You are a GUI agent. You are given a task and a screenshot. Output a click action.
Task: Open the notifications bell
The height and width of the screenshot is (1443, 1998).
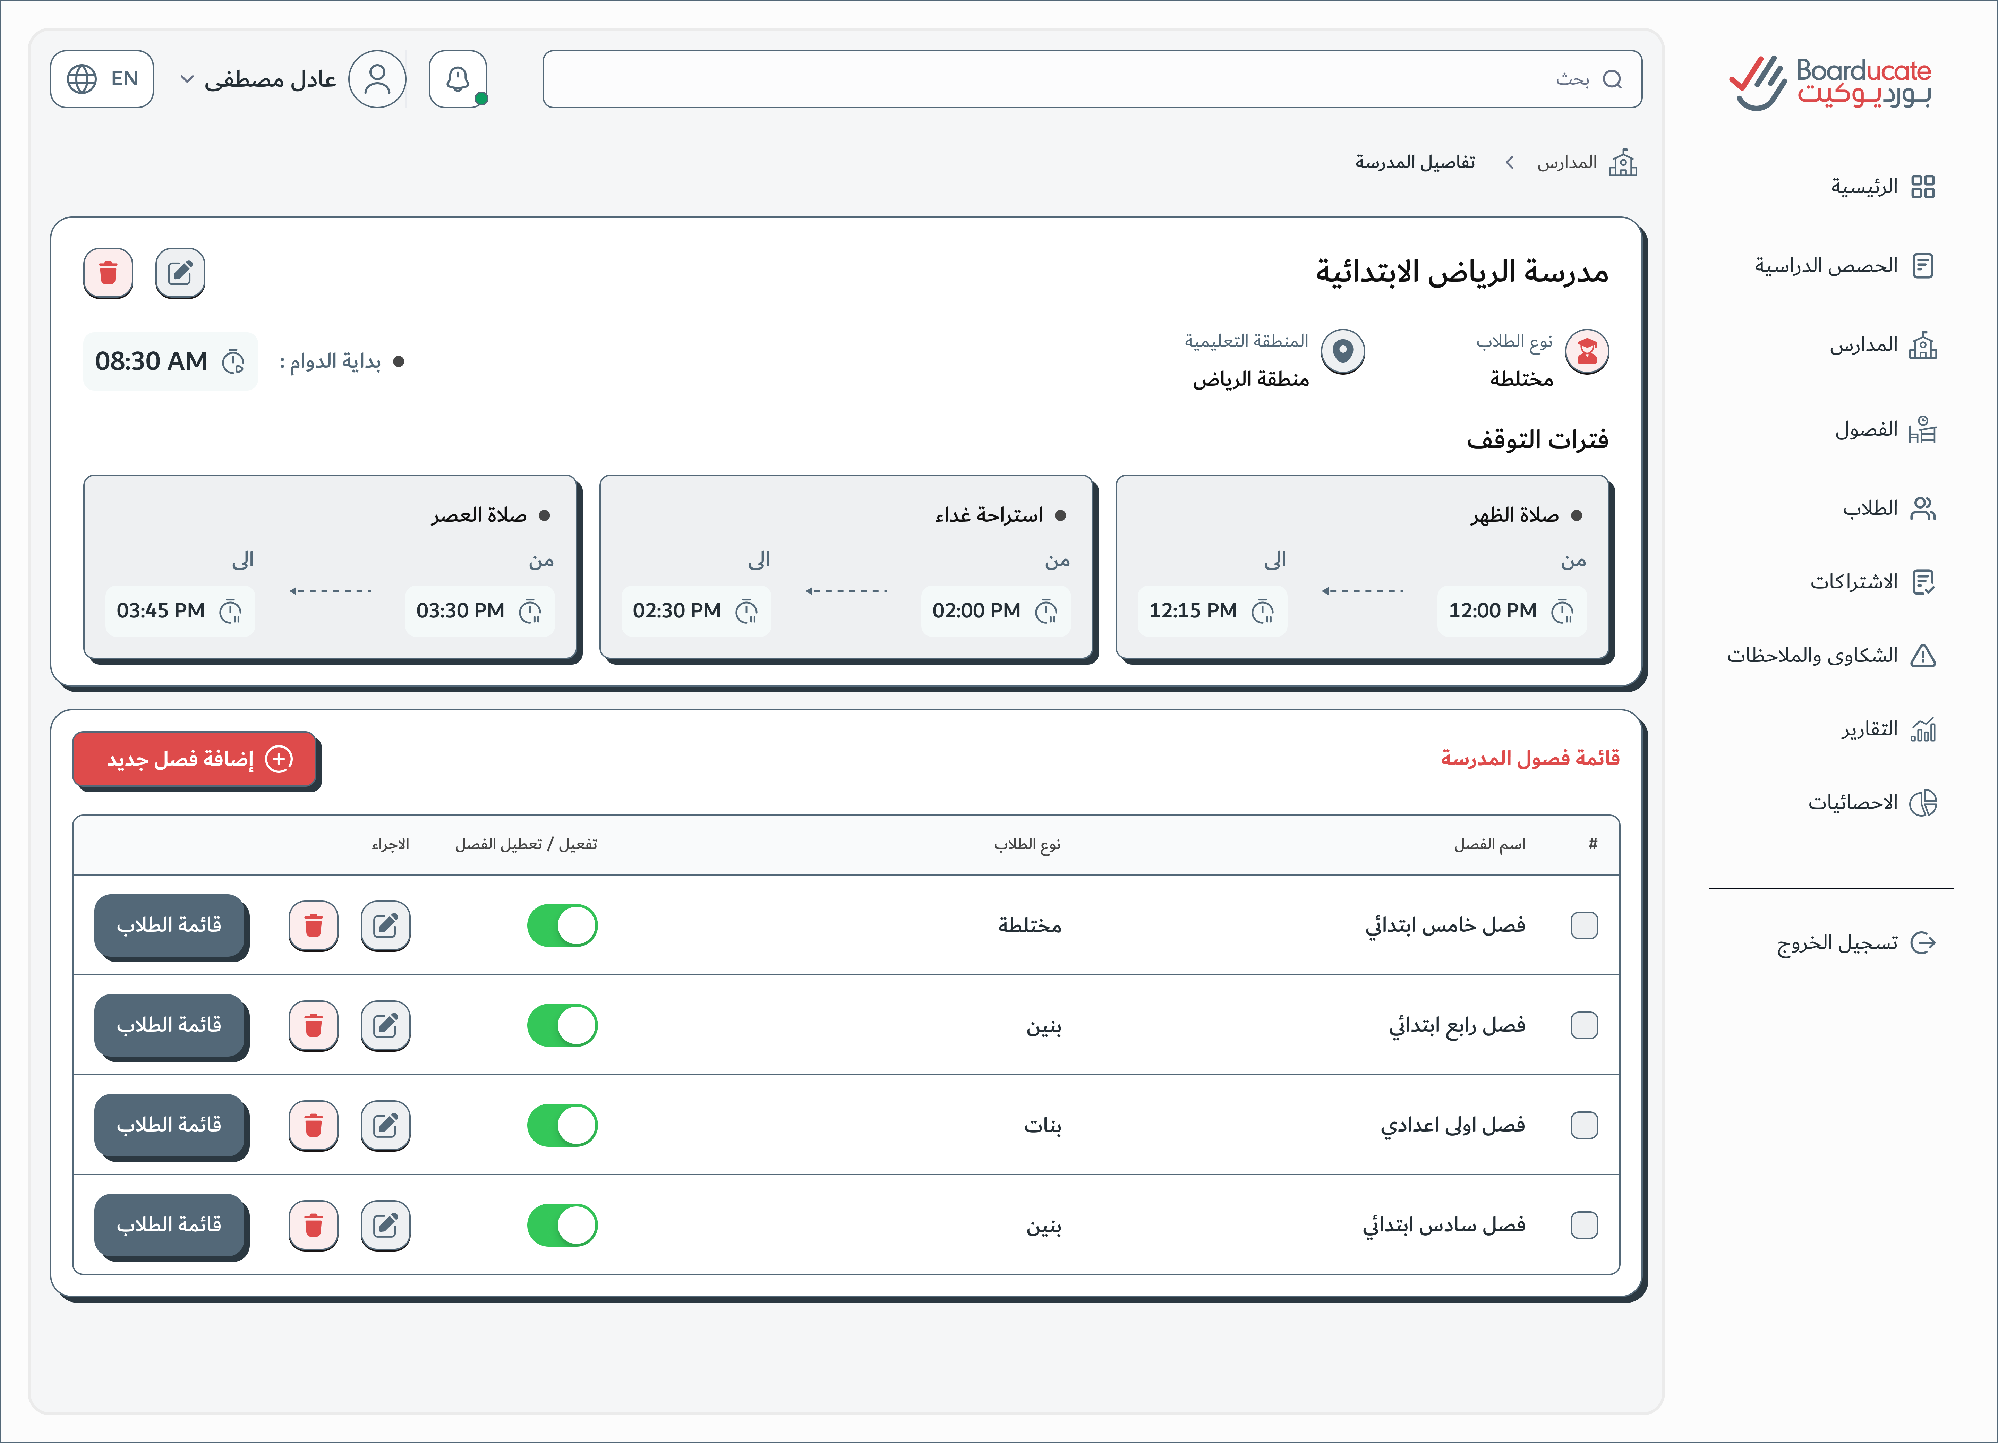pyautogui.click(x=457, y=79)
